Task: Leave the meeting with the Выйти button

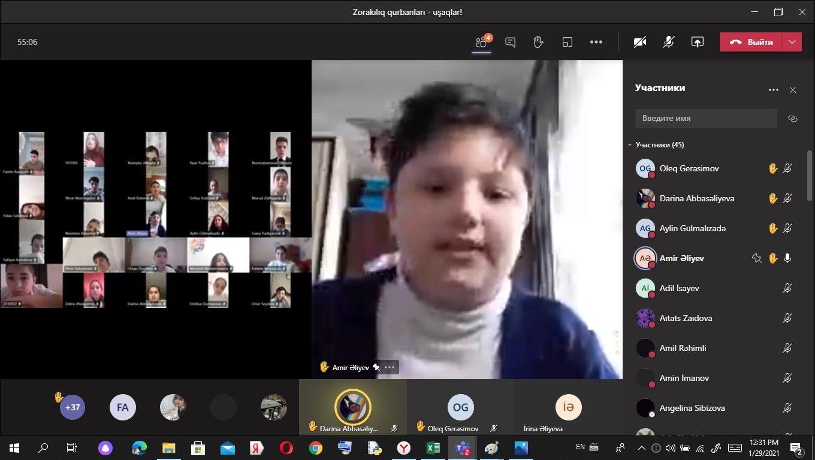Action: (751, 42)
